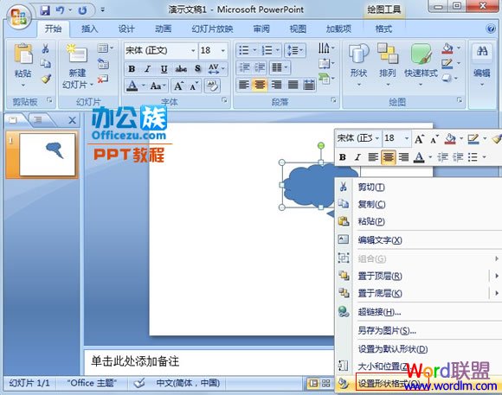Open Quick Styles gallery
This screenshot has width=502, height=395.
(x=421, y=64)
